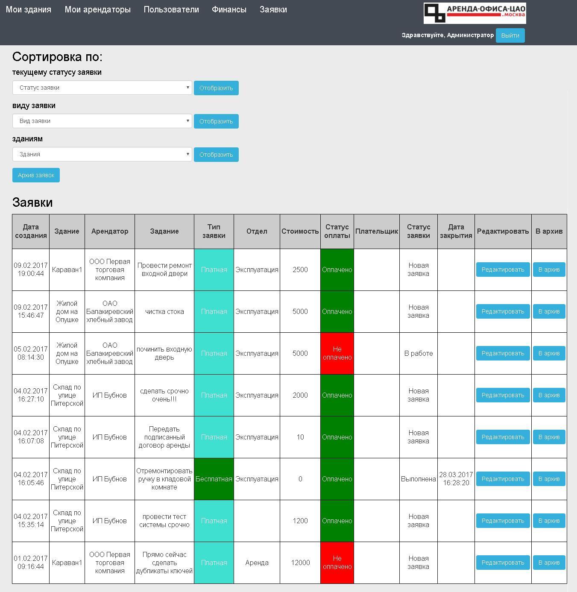Click 'Прямо сейчас сделать дубликаты ключей' cell

pos(164,563)
